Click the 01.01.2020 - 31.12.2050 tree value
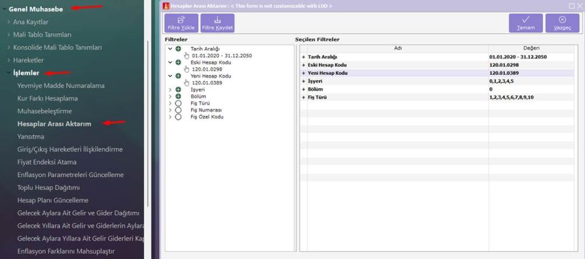The height and width of the screenshot is (259, 585). [222, 56]
